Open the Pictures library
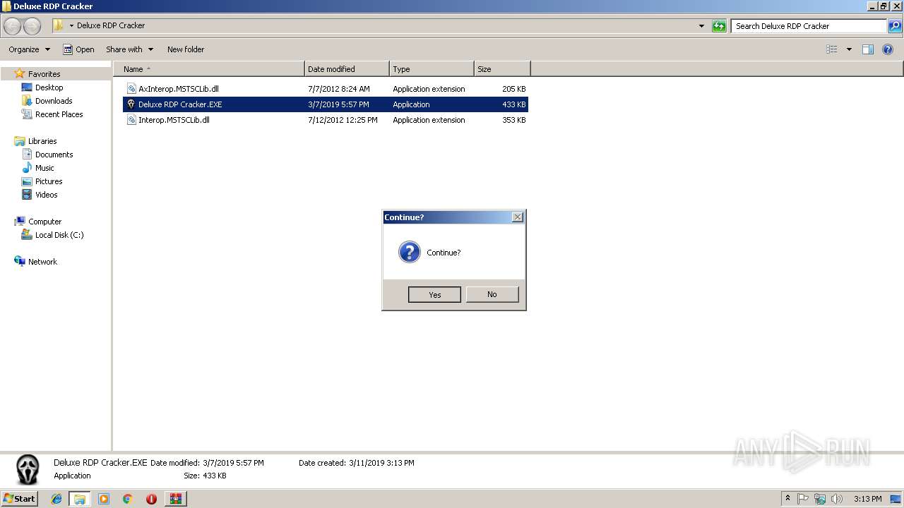Viewport: 904px width, 508px height. click(49, 181)
